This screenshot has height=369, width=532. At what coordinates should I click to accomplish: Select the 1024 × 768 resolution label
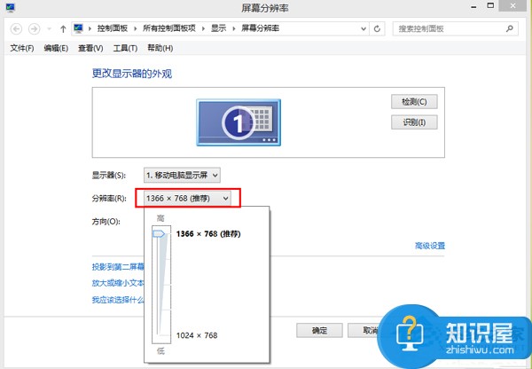coord(197,335)
